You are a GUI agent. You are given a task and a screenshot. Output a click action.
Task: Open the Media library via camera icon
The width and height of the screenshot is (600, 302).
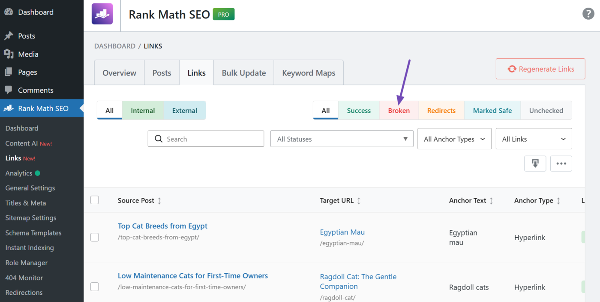coord(9,54)
